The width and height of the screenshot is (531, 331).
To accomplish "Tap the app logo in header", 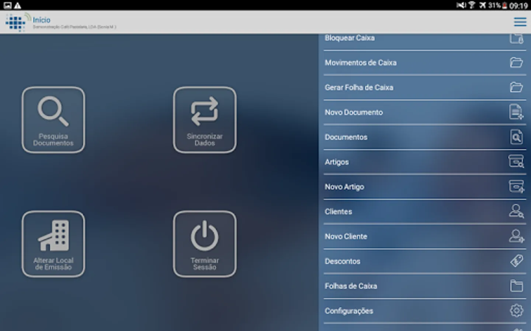I will coord(18,22).
